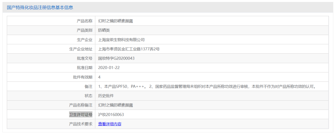Click the header 国产特殊化妆品注册信息基本信息
The height and width of the screenshot is (137, 334).
[40, 7]
